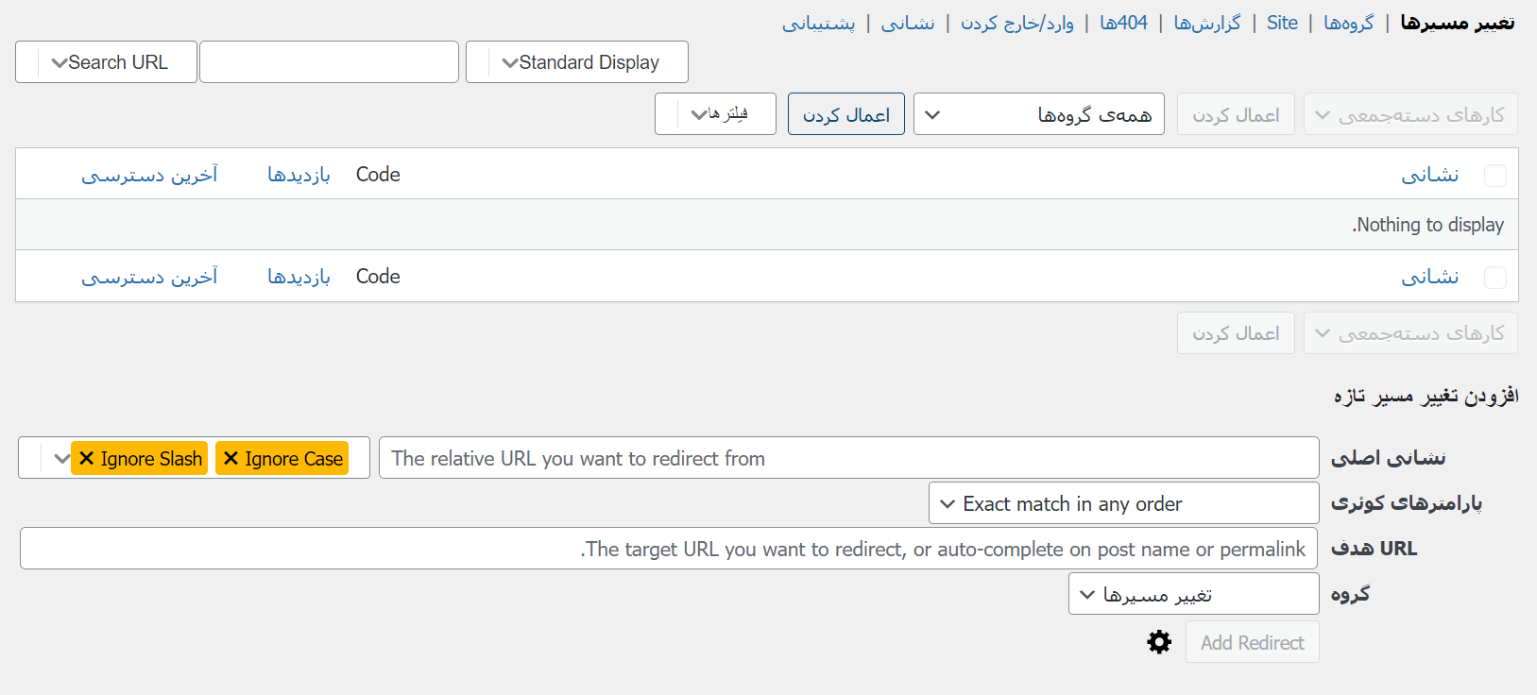Sort by نشانی in table header

pyautogui.click(x=1430, y=175)
